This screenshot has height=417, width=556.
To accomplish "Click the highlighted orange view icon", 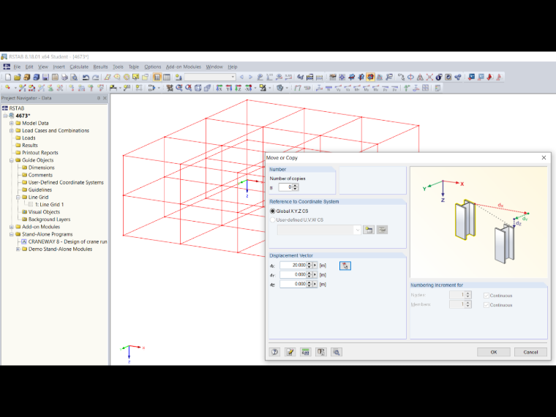I will (x=370, y=77).
